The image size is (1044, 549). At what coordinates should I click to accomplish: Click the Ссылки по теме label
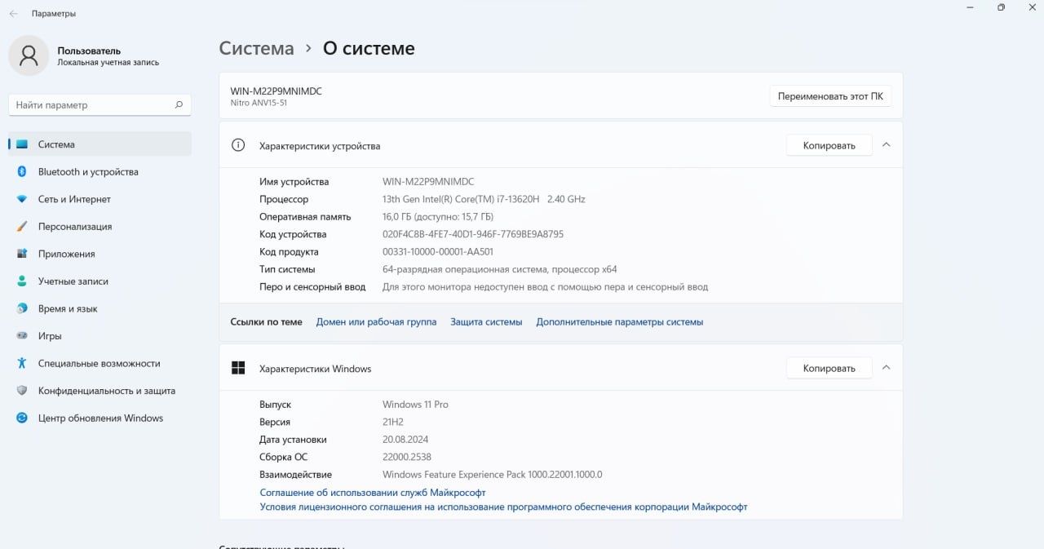coord(266,322)
